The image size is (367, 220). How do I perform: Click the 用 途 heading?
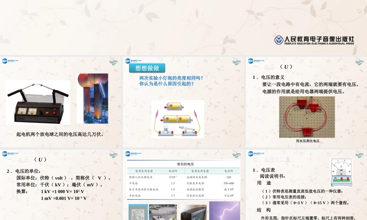pyautogui.click(x=264, y=183)
